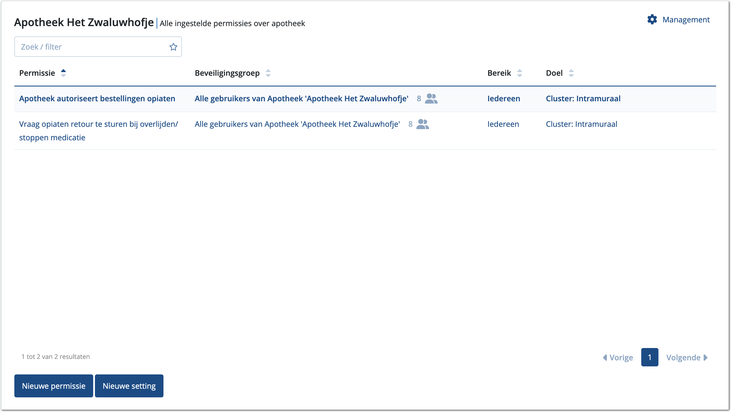Open the Management link
731x412 pixels.
click(x=686, y=20)
